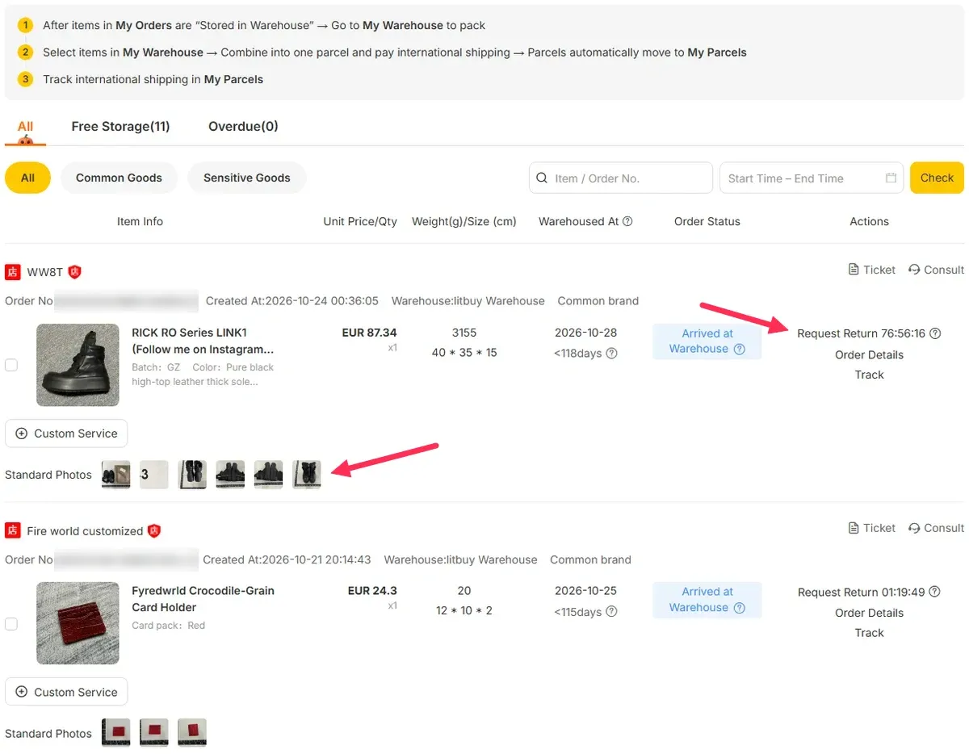Click the WW8T store badge icon

(x=12, y=272)
